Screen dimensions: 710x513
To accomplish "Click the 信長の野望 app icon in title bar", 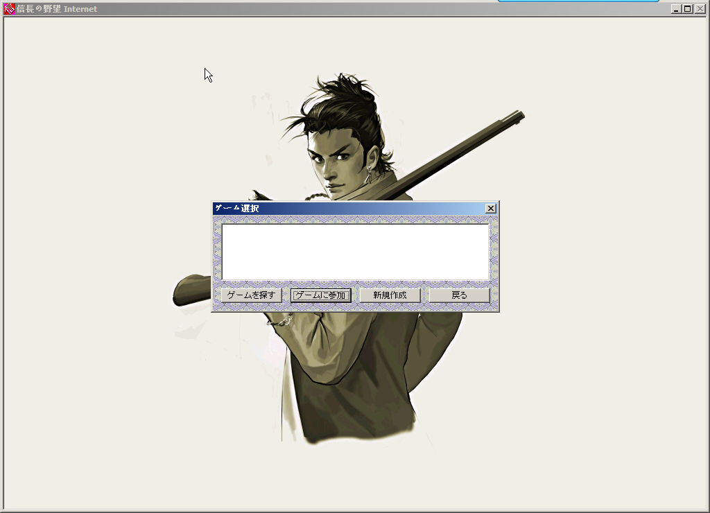I will pyautogui.click(x=10, y=9).
